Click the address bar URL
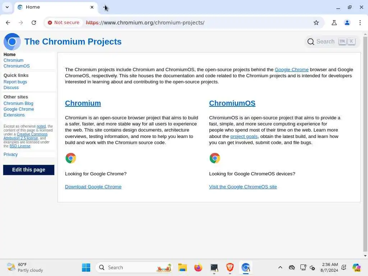The width and height of the screenshot is (368, 276). [x=145, y=23]
